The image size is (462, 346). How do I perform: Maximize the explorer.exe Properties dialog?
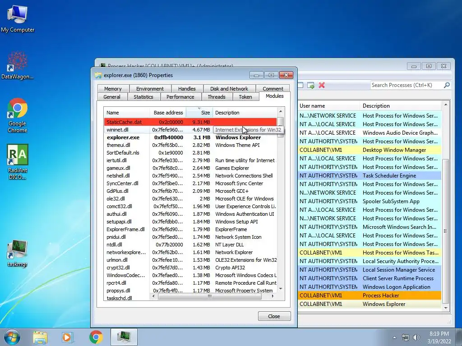click(271, 75)
